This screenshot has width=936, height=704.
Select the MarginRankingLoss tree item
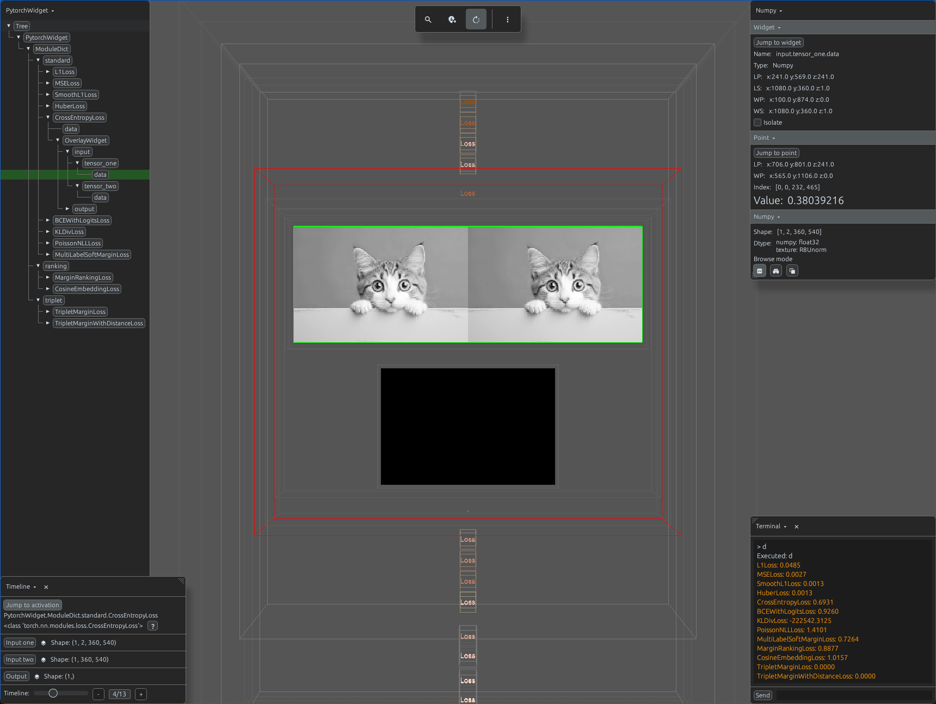(x=83, y=277)
